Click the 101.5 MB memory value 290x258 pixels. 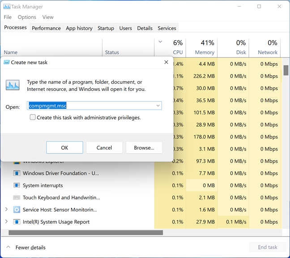tap(204, 112)
